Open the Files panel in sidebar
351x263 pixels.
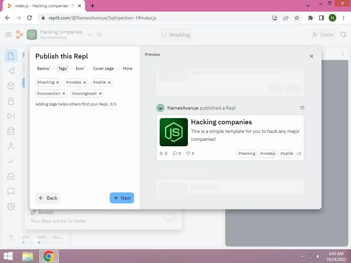11,56
